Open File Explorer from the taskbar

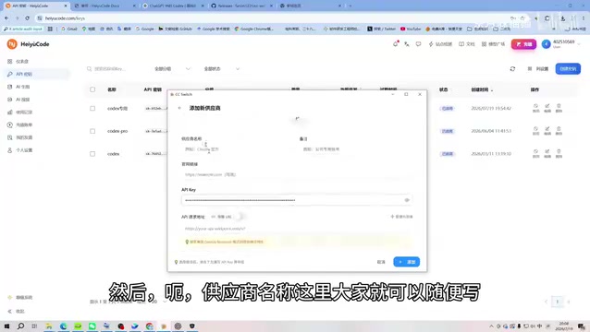(49, 326)
